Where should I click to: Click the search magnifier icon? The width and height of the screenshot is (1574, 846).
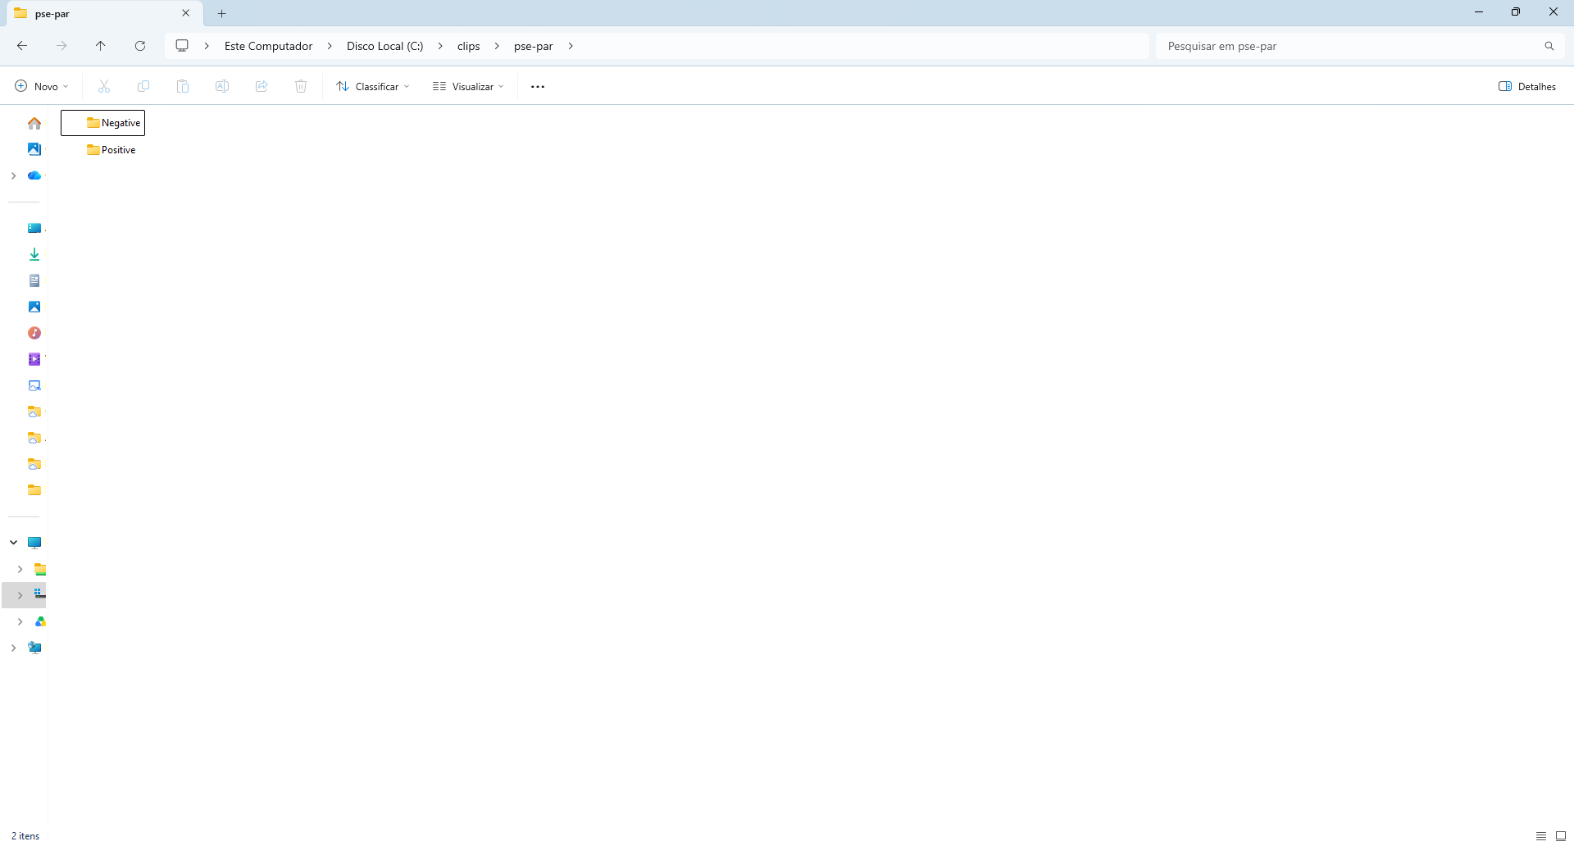tap(1549, 46)
